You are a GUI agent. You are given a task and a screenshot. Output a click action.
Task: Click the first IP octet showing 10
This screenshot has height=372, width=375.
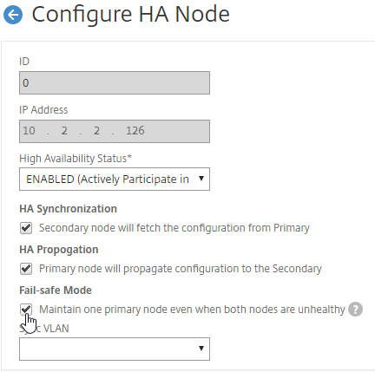tap(29, 131)
